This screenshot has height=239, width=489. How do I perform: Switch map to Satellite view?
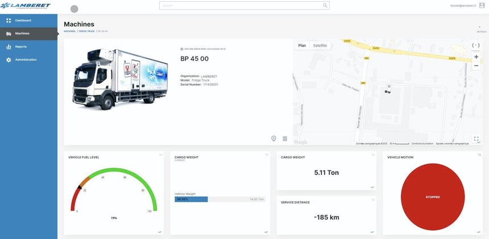pos(320,45)
